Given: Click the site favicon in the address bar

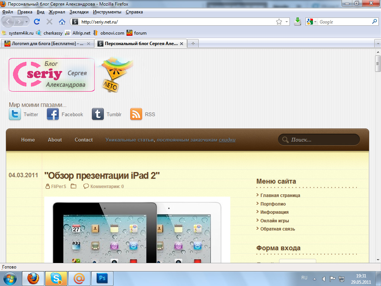Looking at the screenshot, I should (x=75, y=22).
